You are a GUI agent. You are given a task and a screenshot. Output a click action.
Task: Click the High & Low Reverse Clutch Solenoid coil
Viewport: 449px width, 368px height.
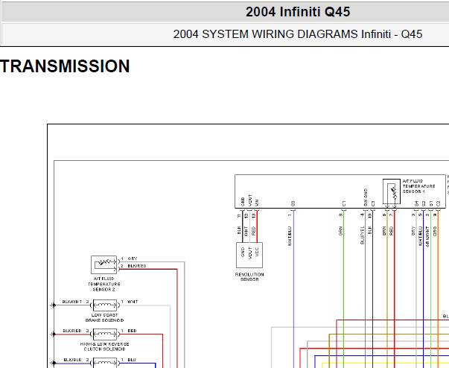[105, 334]
